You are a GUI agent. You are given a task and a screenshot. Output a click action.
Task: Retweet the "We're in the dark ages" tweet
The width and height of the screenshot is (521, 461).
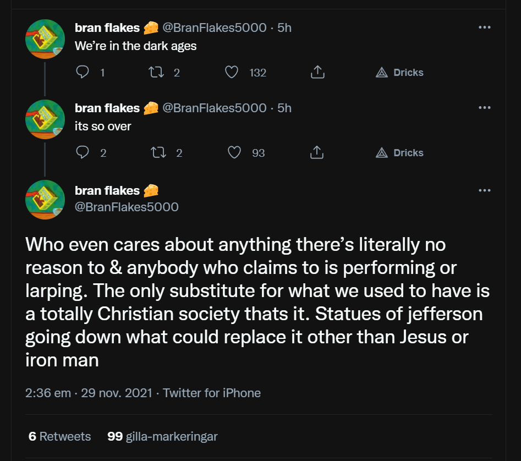[x=155, y=72]
